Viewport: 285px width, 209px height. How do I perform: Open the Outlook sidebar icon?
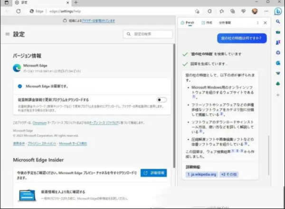[278, 63]
